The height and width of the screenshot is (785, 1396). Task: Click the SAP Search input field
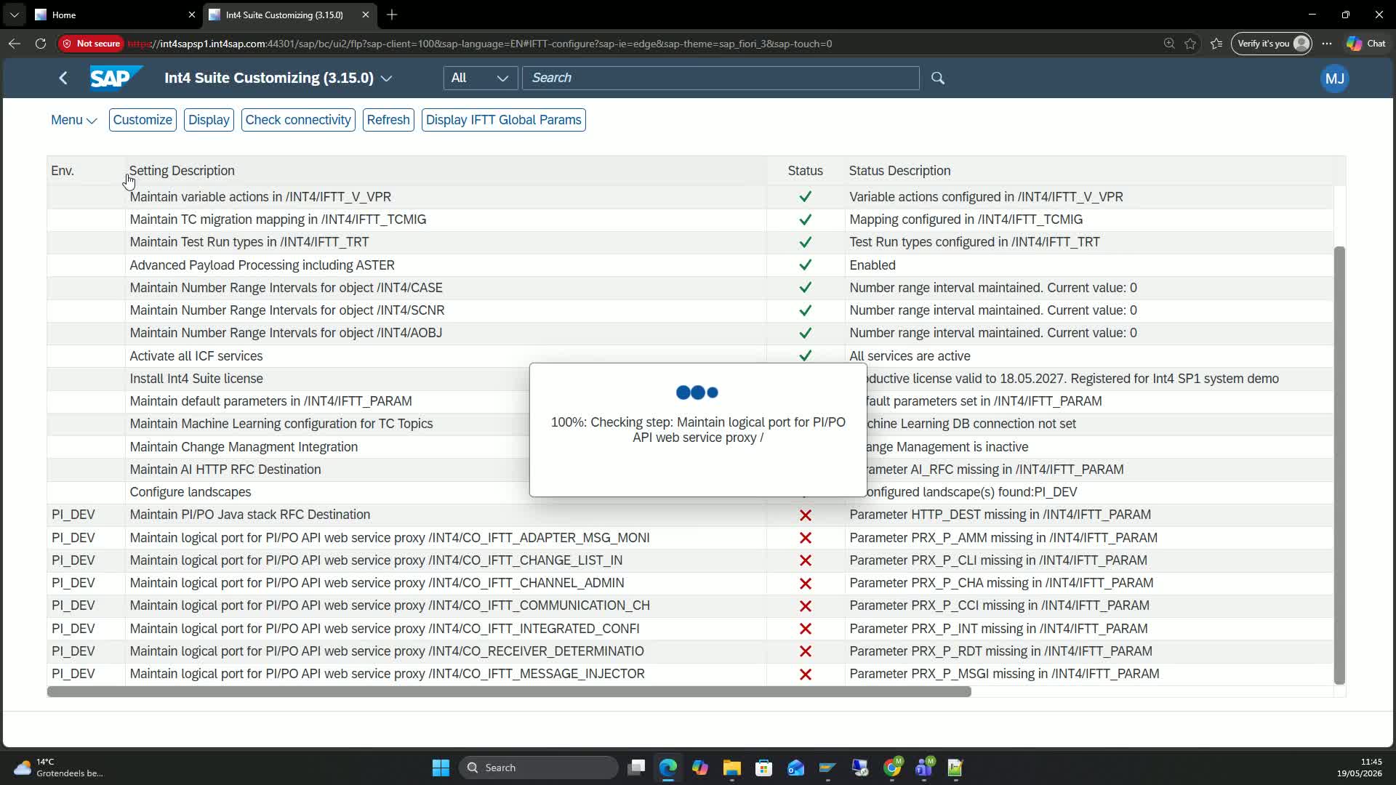721,78
